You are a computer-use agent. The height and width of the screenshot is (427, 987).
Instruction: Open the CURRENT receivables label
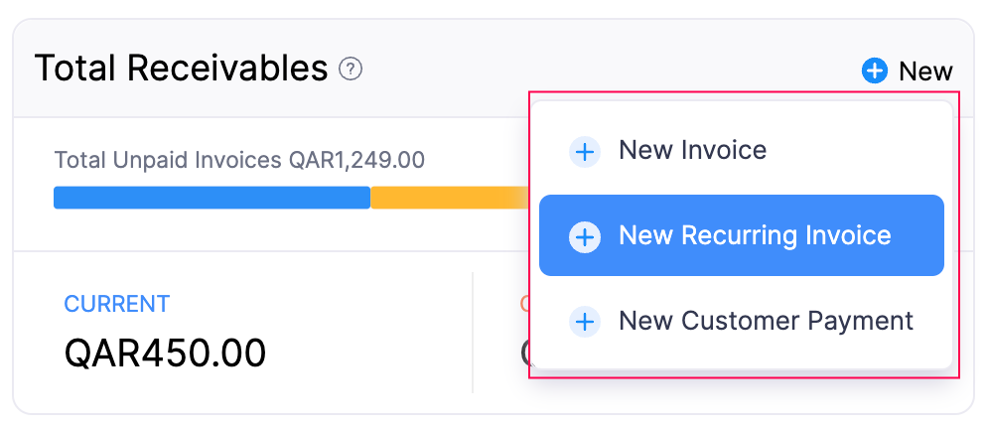[x=116, y=304]
